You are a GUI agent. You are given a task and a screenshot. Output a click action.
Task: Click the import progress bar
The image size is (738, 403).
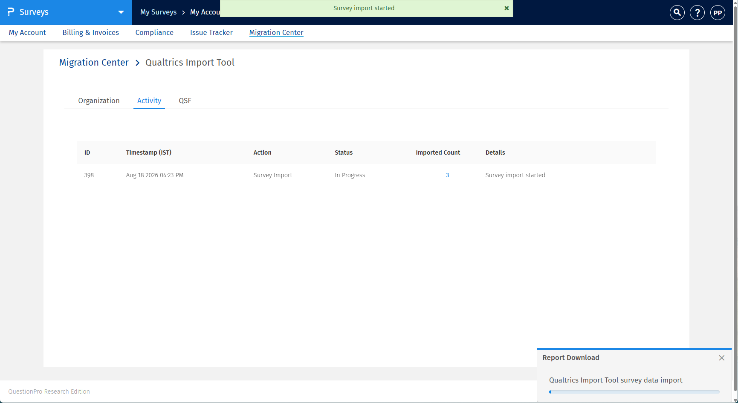pyautogui.click(x=634, y=392)
